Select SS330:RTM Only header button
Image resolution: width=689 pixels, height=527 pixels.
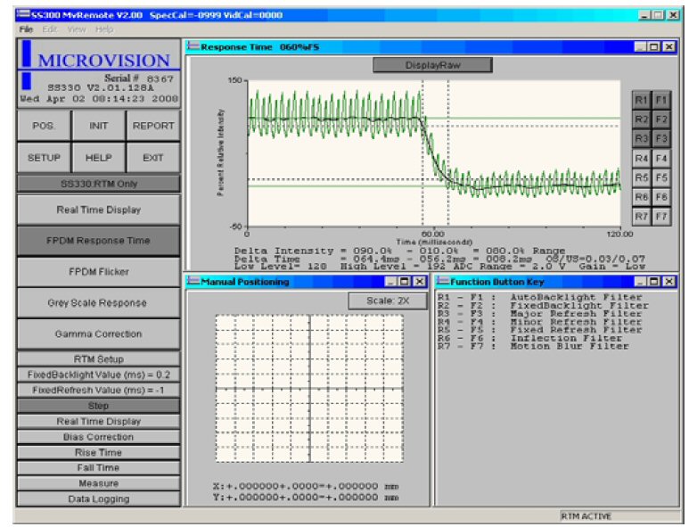tap(99, 184)
